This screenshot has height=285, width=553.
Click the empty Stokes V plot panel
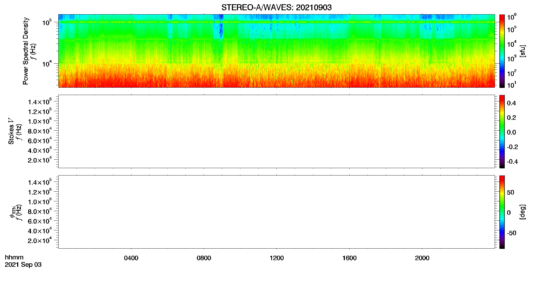click(276, 131)
